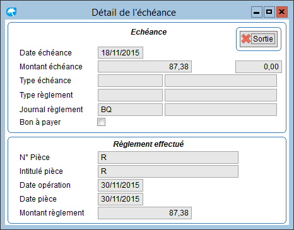Click the Règlement effectué section heading
The height and width of the screenshot is (230, 294).
click(x=148, y=144)
